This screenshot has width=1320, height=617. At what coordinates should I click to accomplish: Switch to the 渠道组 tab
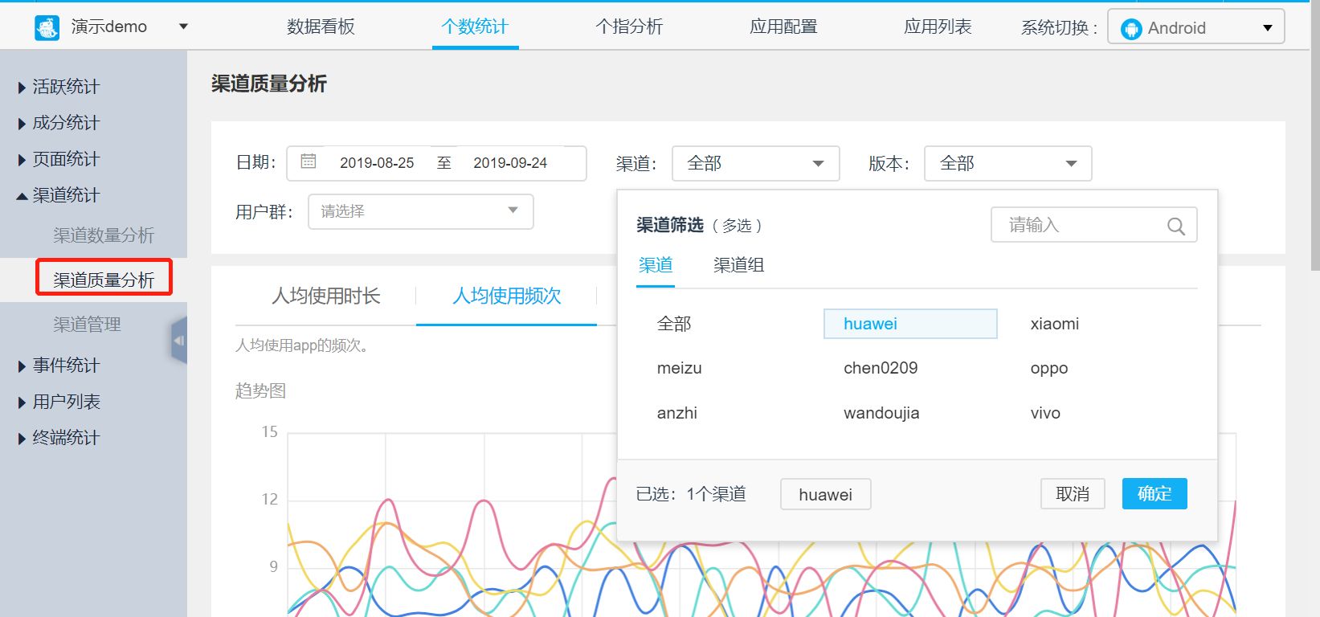pos(738,265)
